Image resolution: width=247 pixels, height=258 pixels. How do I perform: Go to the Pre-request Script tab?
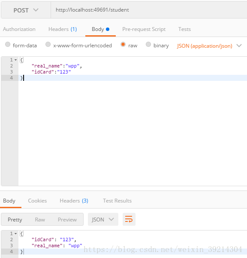click(x=144, y=29)
